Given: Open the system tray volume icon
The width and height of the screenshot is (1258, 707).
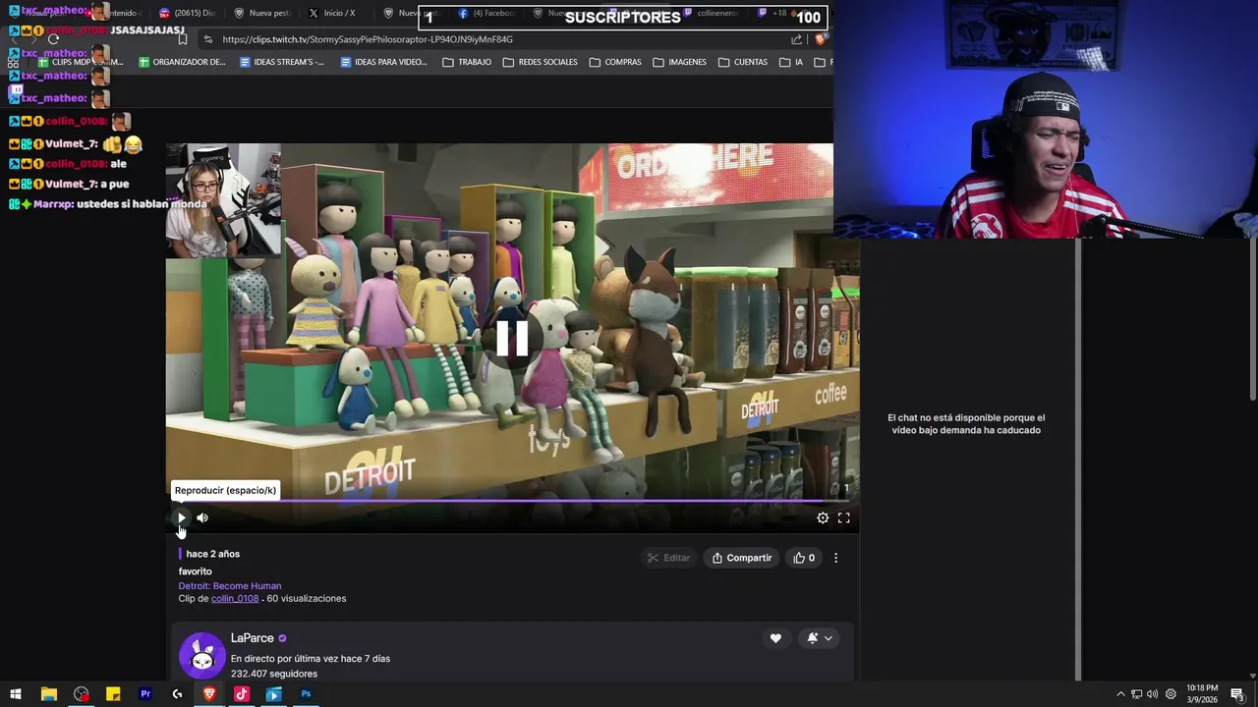Looking at the screenshot, I should tap(1152, 694).
